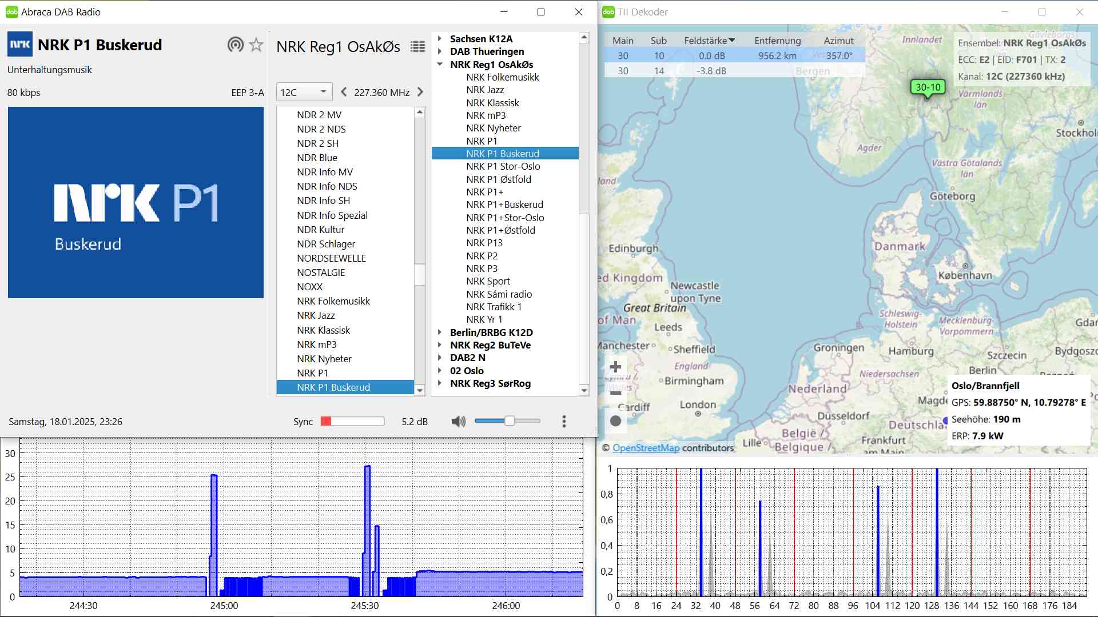Expand the Berlin/BRBG K12D ensemble
Screen dimensions: 1098x617
point(440,332)
